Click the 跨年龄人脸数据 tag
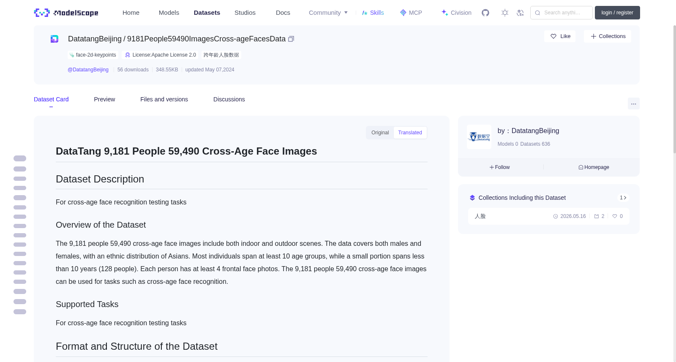The image size is (676, 362). click(221, 55)
